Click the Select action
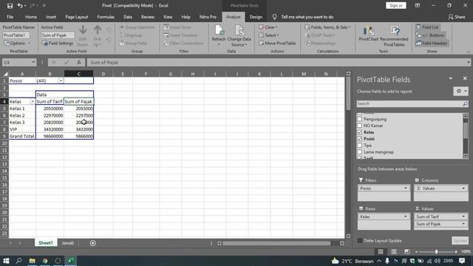Viewport: 473px width, 266px height. click(x=269, y=35)
